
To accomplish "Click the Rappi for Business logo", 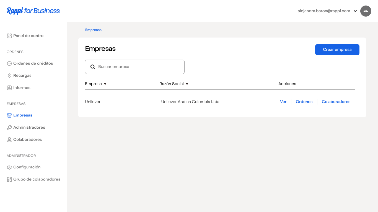I will [33, 11].
